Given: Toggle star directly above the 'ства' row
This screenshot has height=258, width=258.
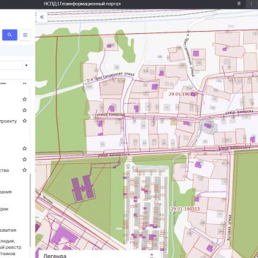Looking at the screenshot, I should [25, 159].
